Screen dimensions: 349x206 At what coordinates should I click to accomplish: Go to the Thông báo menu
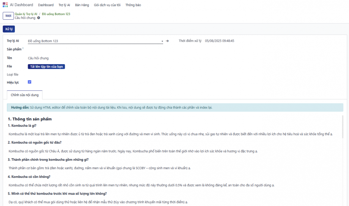pyautogui.click(x=133, y=5)
